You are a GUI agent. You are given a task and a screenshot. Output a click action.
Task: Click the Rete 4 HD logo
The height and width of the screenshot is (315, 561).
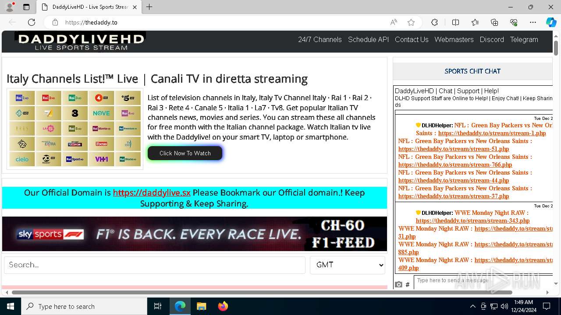point(101,98)
